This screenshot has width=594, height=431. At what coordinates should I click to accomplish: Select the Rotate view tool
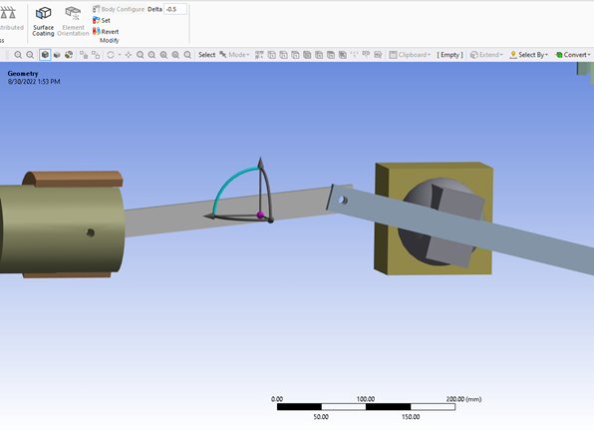[x=111, y=55]
